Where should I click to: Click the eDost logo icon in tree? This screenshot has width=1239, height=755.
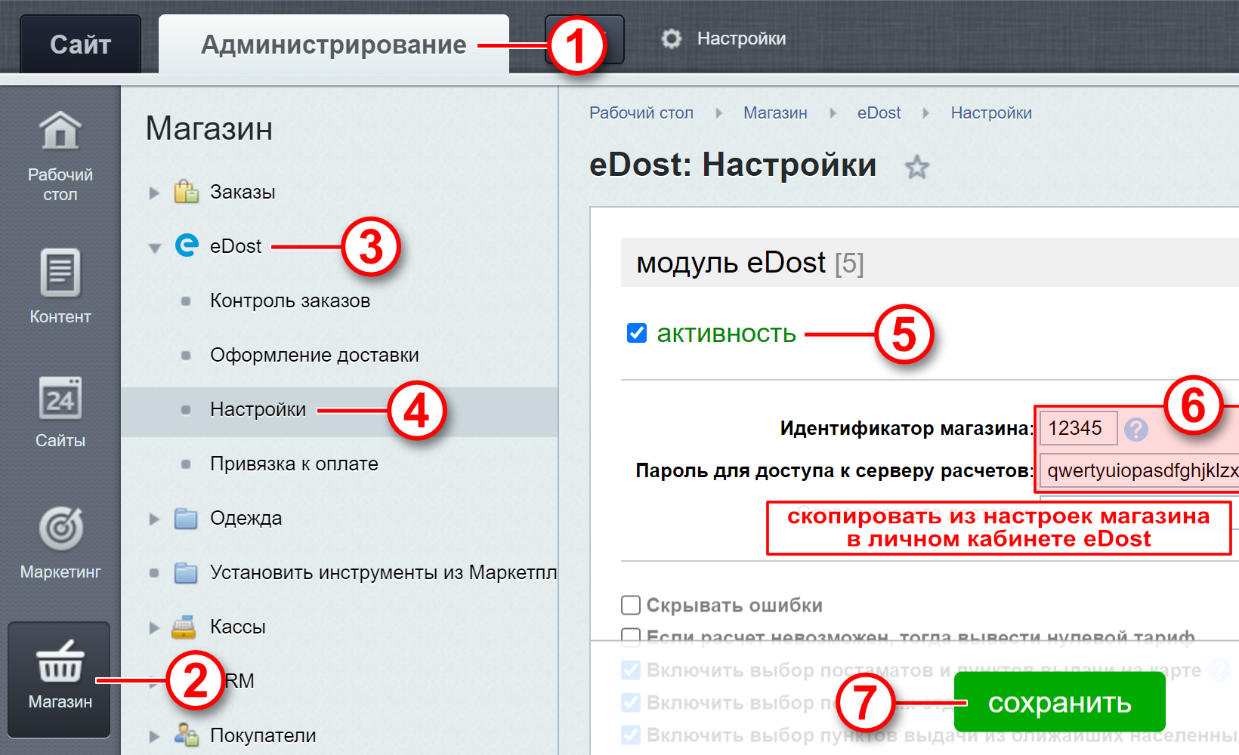click(187, 245)
